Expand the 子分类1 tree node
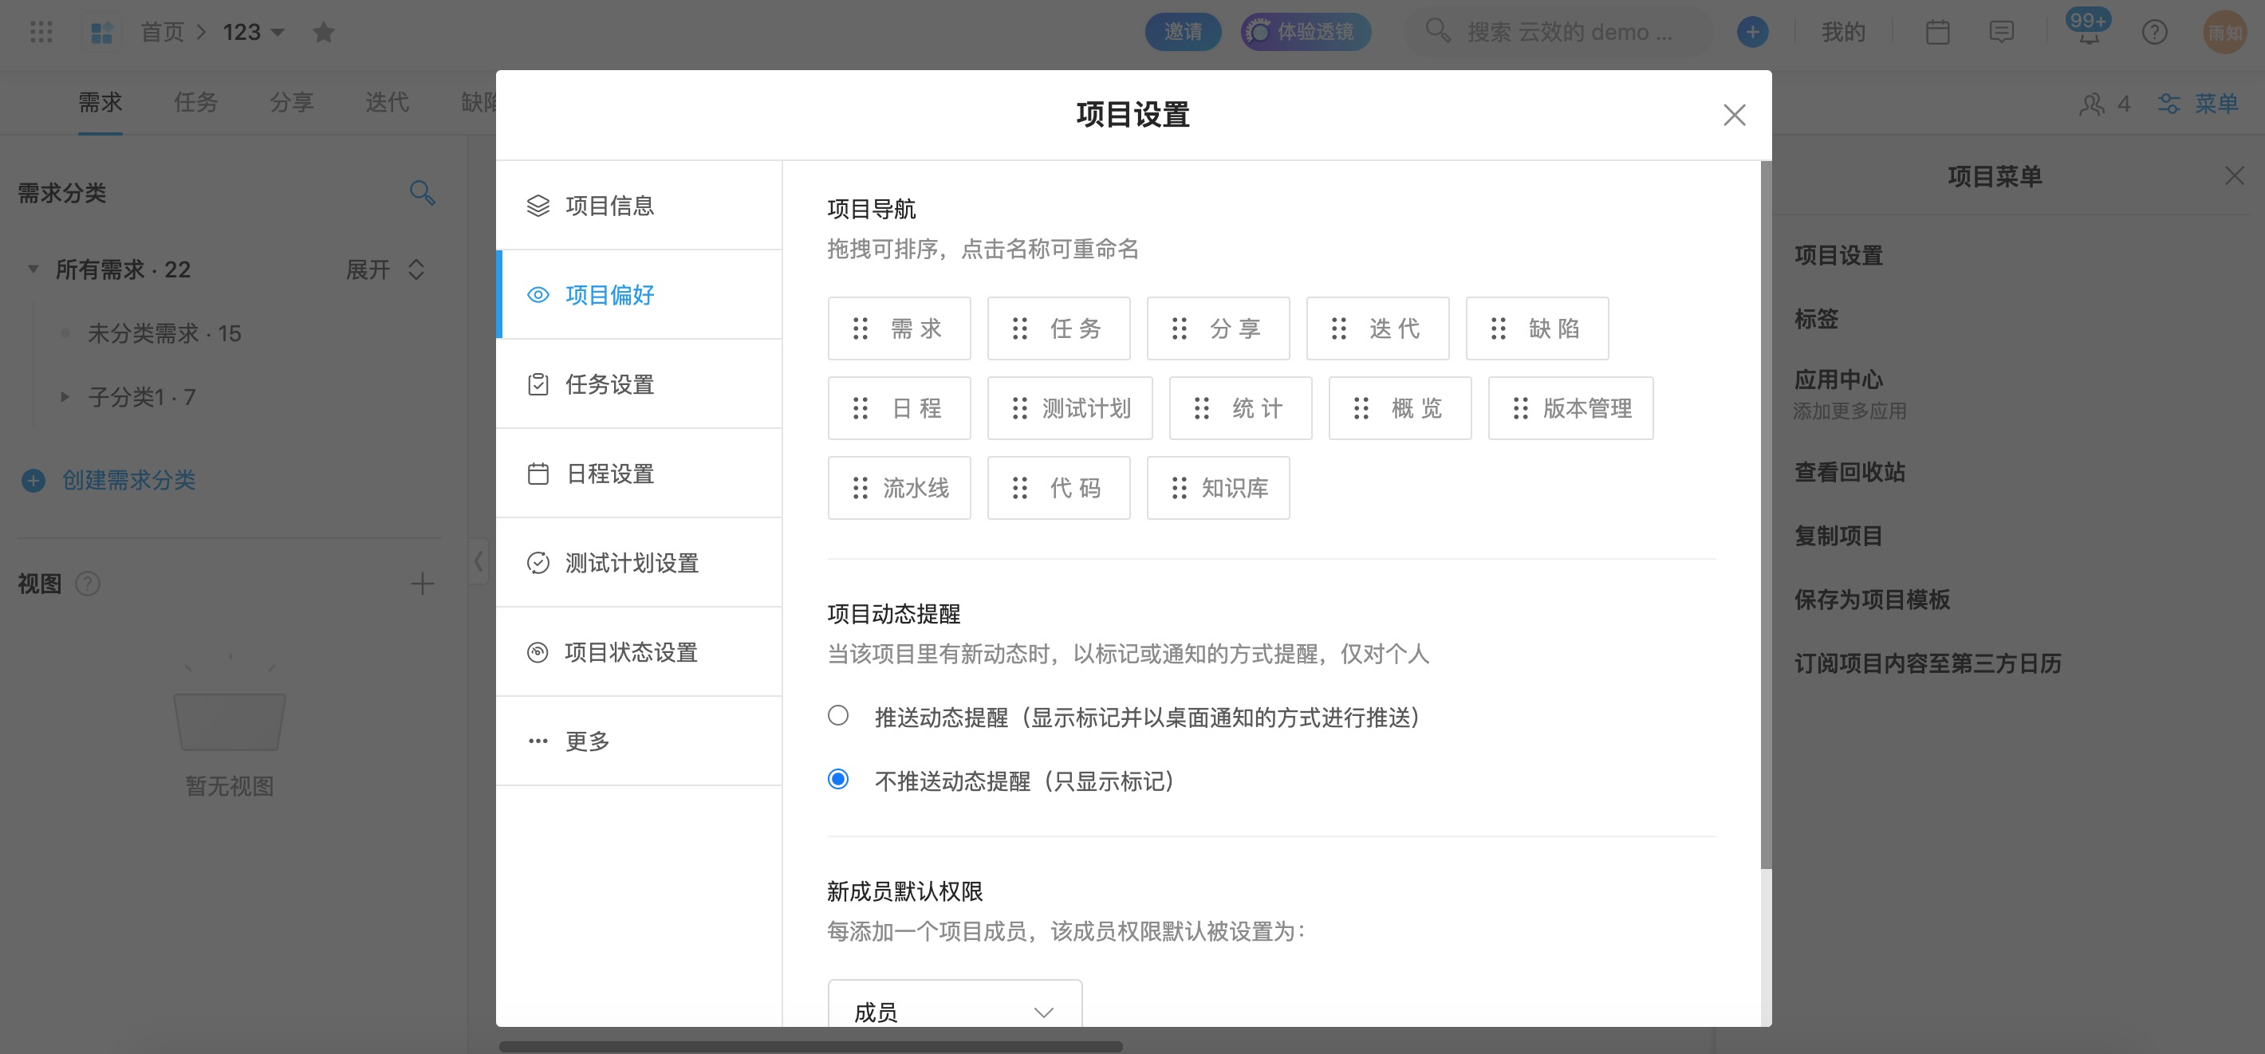This screenshot has height=1054, width=2265. (64, 397)
